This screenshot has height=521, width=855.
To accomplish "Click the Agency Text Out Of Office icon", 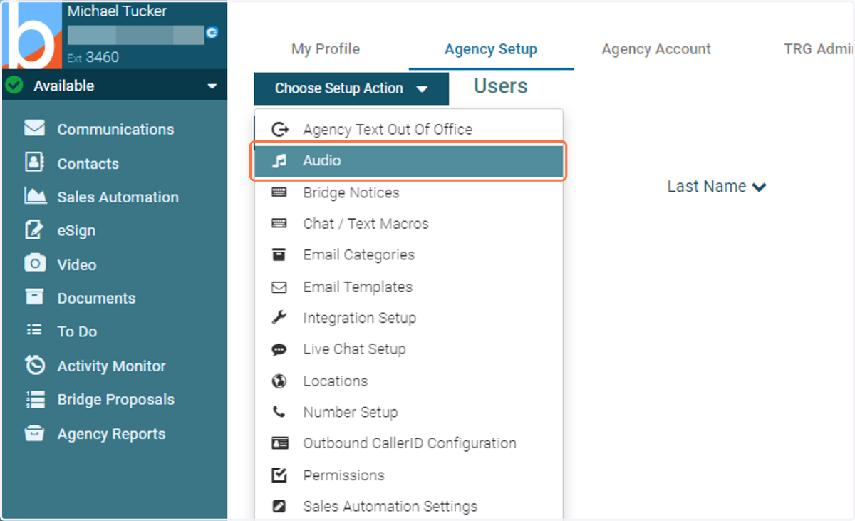I will coord(280,130).
